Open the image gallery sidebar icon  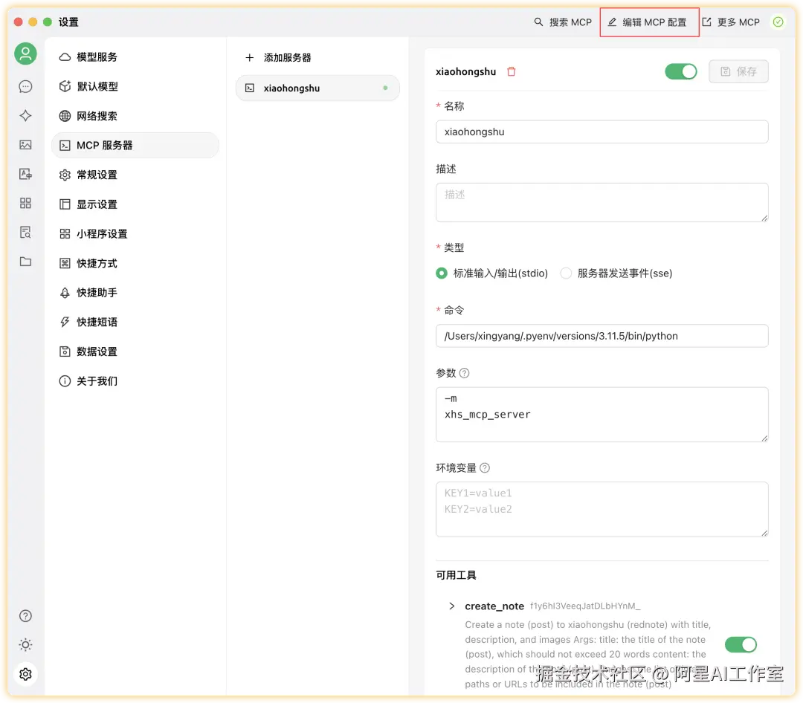(x=25, y=145)
